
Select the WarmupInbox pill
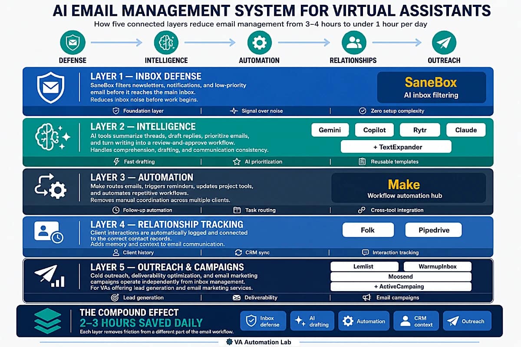(437, 266)
